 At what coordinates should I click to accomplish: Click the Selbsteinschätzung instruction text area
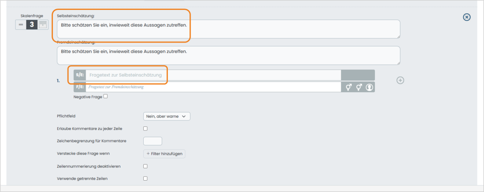[228, 29]
